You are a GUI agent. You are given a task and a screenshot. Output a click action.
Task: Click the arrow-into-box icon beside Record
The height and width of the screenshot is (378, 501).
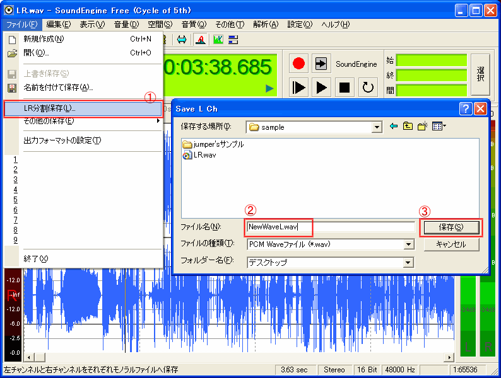coord(322,64)
